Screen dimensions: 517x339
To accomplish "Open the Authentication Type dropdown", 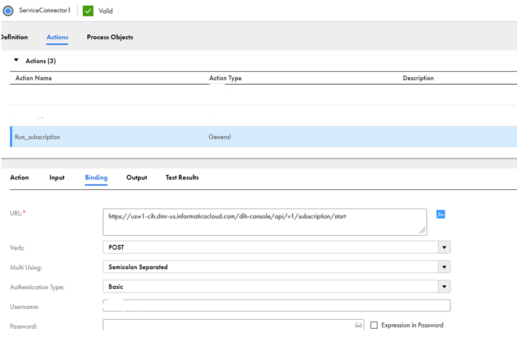I will [x=444, y=287].
